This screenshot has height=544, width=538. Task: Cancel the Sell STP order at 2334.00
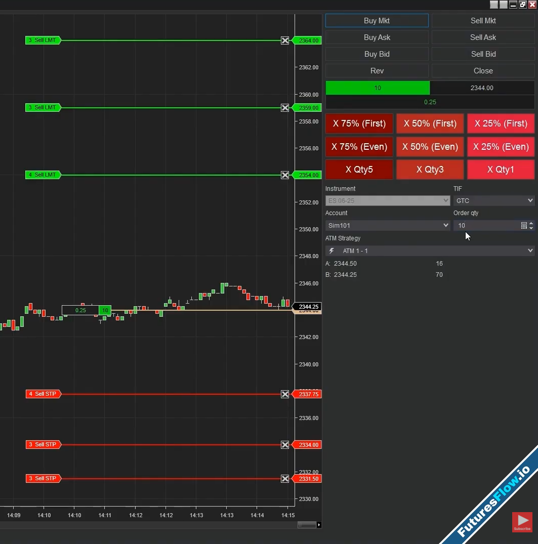(x=285, y=445)
